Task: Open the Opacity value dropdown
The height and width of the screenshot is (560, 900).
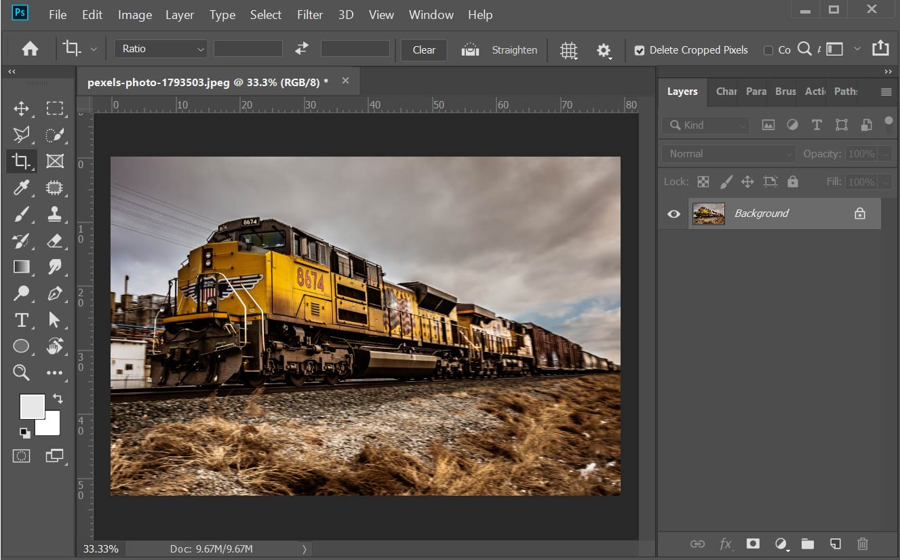Action: 885,154
